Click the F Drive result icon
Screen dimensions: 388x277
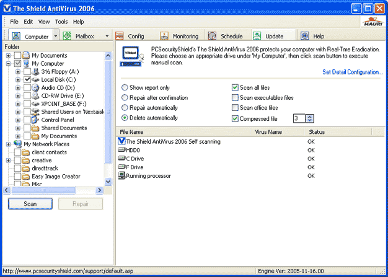point(121,167)
